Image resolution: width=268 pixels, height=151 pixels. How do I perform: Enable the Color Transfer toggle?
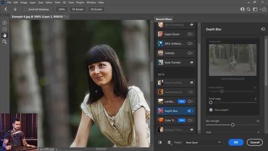pos(190,120)
